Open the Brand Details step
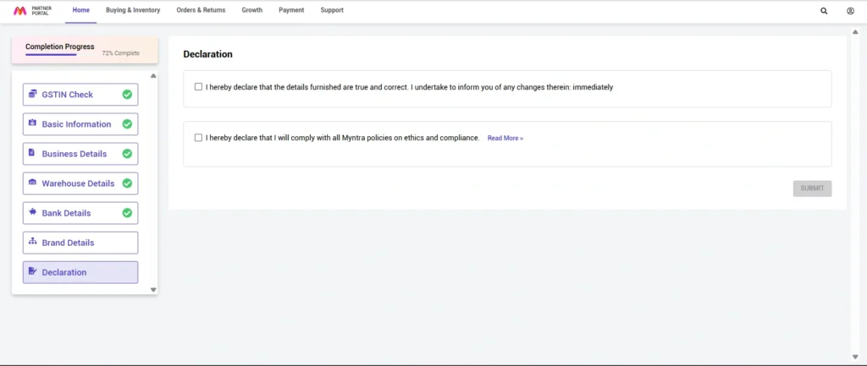The width and height of the screenshot is (867, 366). click(x=80, y=243)
